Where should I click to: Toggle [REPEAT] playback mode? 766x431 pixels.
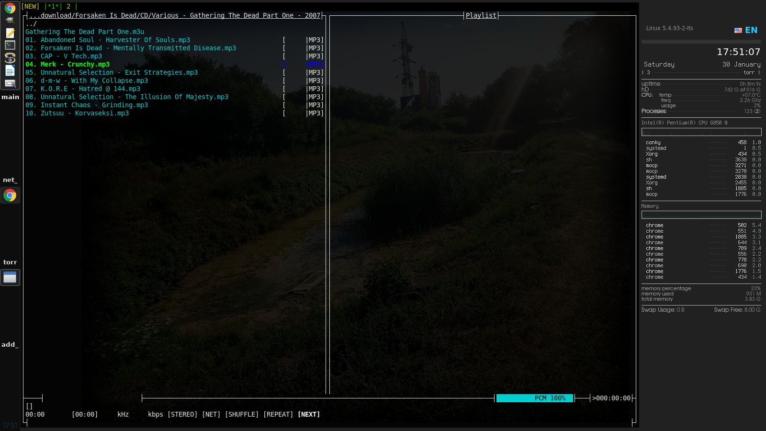(x=278, y=415)
